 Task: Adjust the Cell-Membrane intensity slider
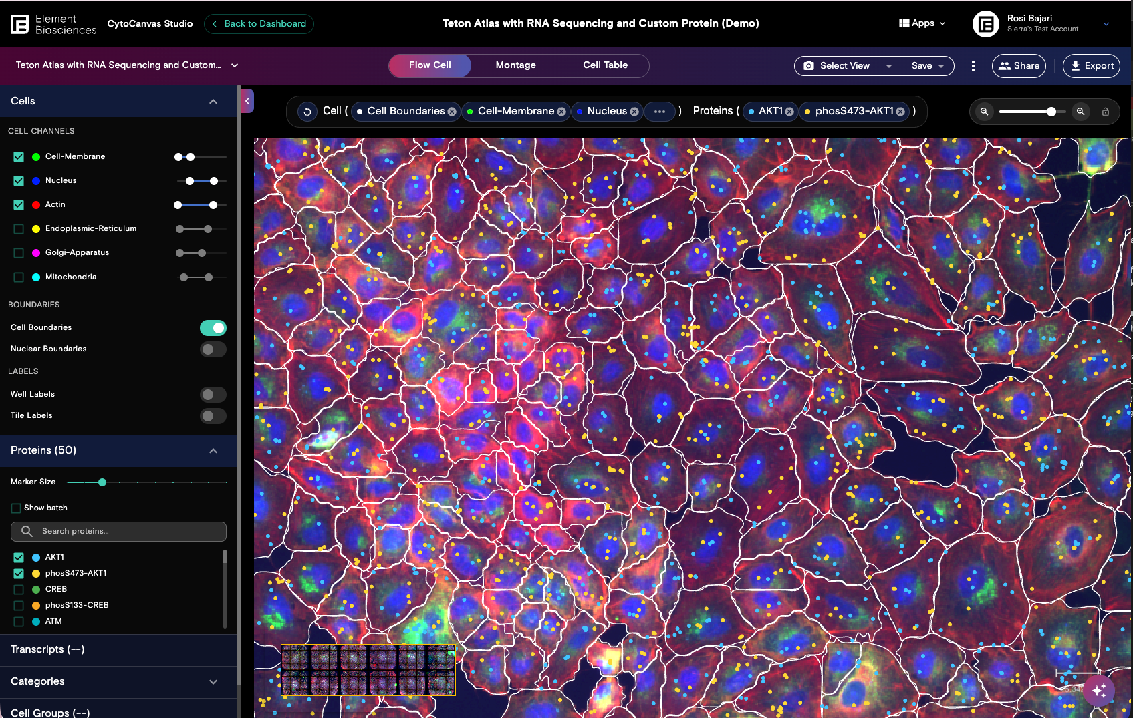pos(200,157)
